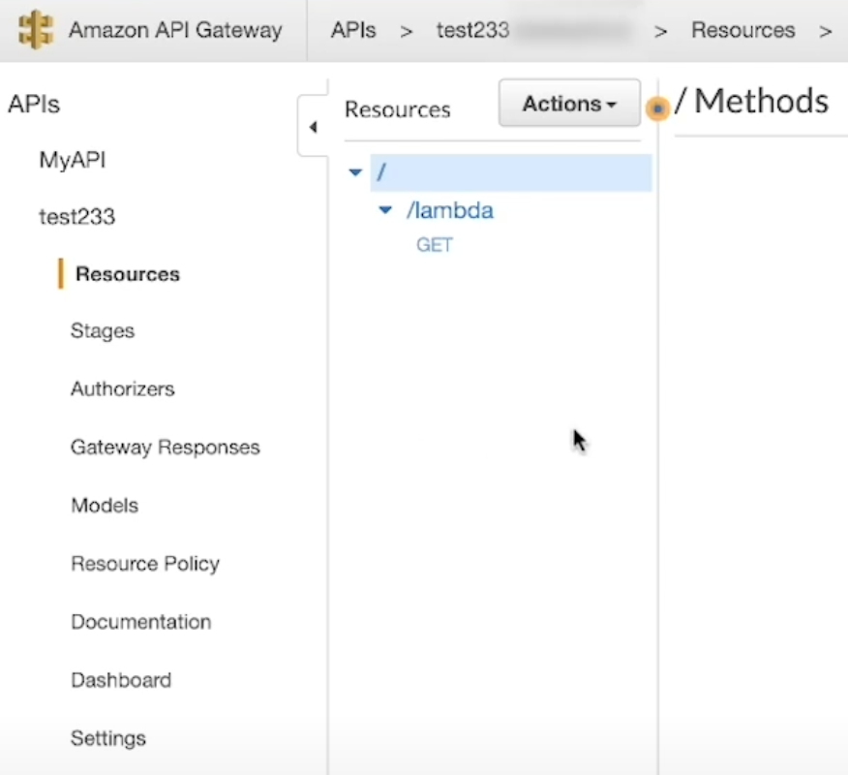Screen dimensions: 848x775
Task: Select the GET method under /lambda
Action: [x=435, y=245]
